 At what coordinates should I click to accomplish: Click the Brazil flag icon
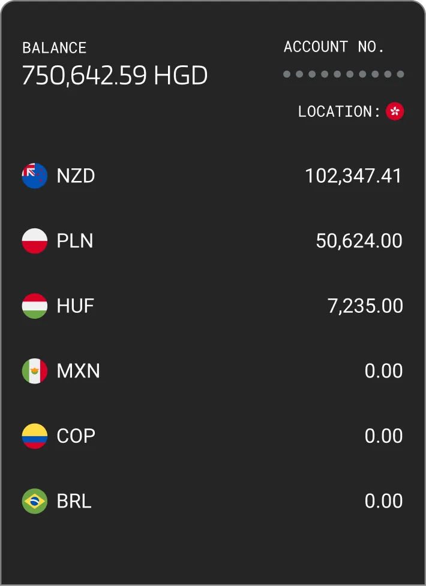click(x=34, y=501)
